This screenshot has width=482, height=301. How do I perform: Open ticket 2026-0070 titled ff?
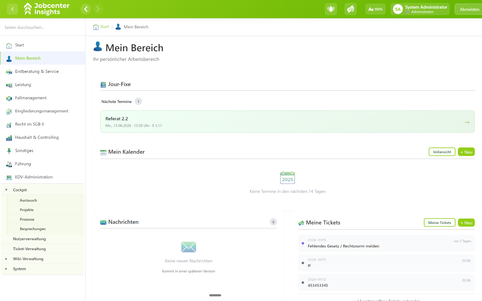point(386,263)
